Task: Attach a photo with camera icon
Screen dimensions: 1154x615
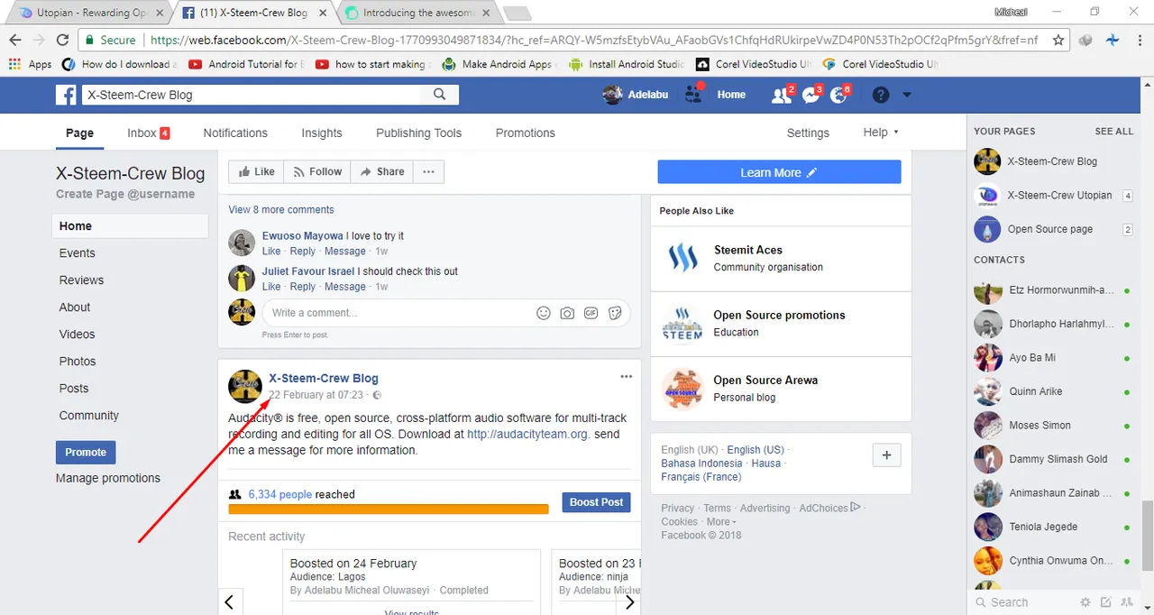Action: click(x=567, y=313)
